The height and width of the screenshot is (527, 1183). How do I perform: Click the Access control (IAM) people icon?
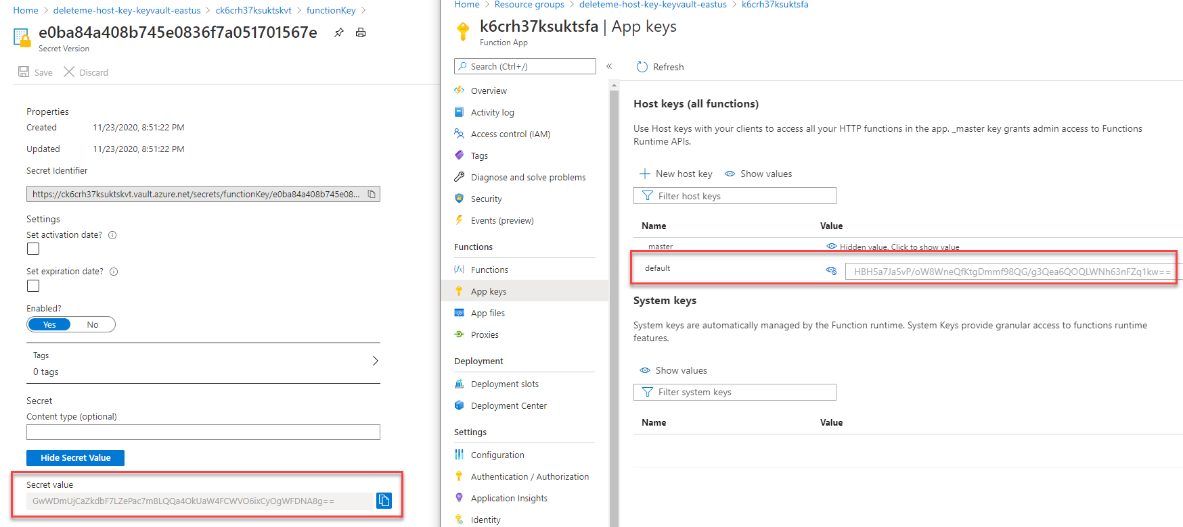[x=460, y=134]
